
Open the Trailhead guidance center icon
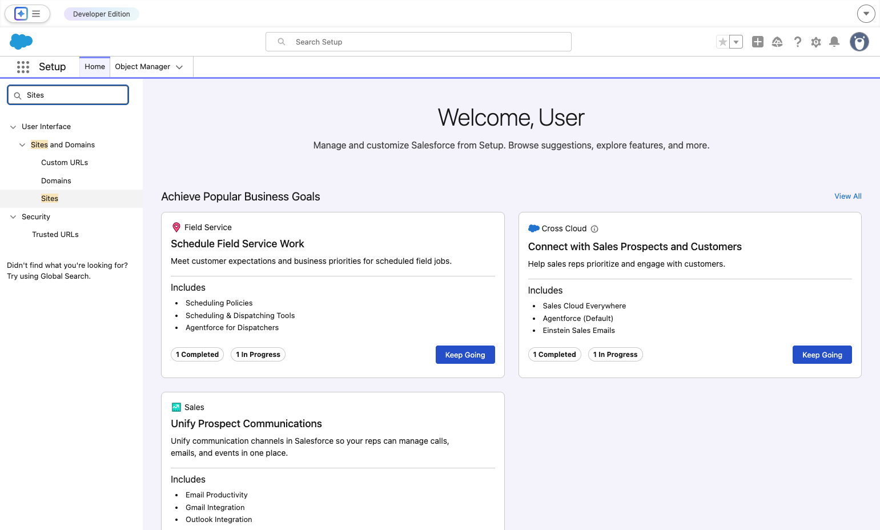(777, 42)
